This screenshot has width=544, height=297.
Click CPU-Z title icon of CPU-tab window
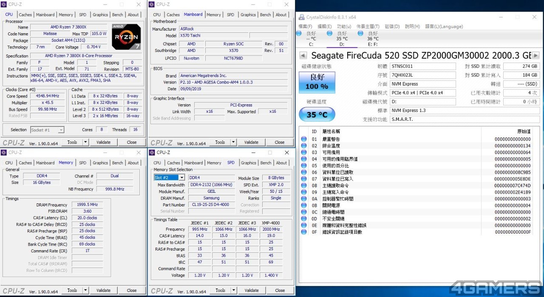4,4
